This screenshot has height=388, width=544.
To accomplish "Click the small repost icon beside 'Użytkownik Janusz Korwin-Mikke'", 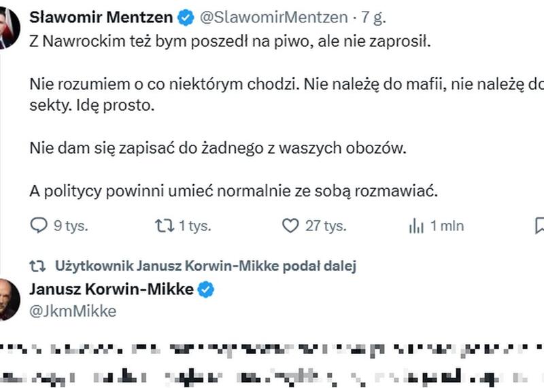I will point(37,266).
